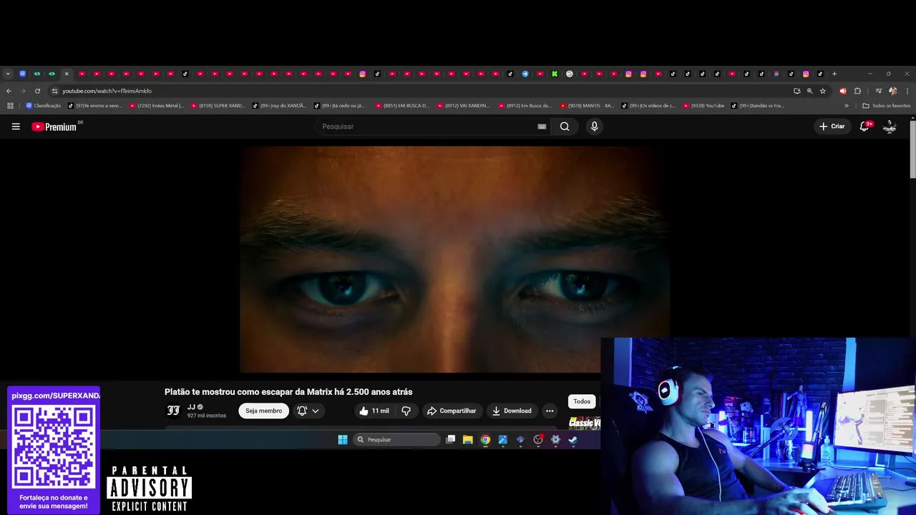Viewport: 916px width, 515px height.
Task: Click the Compartilhar share button
Action: point(452,411)
